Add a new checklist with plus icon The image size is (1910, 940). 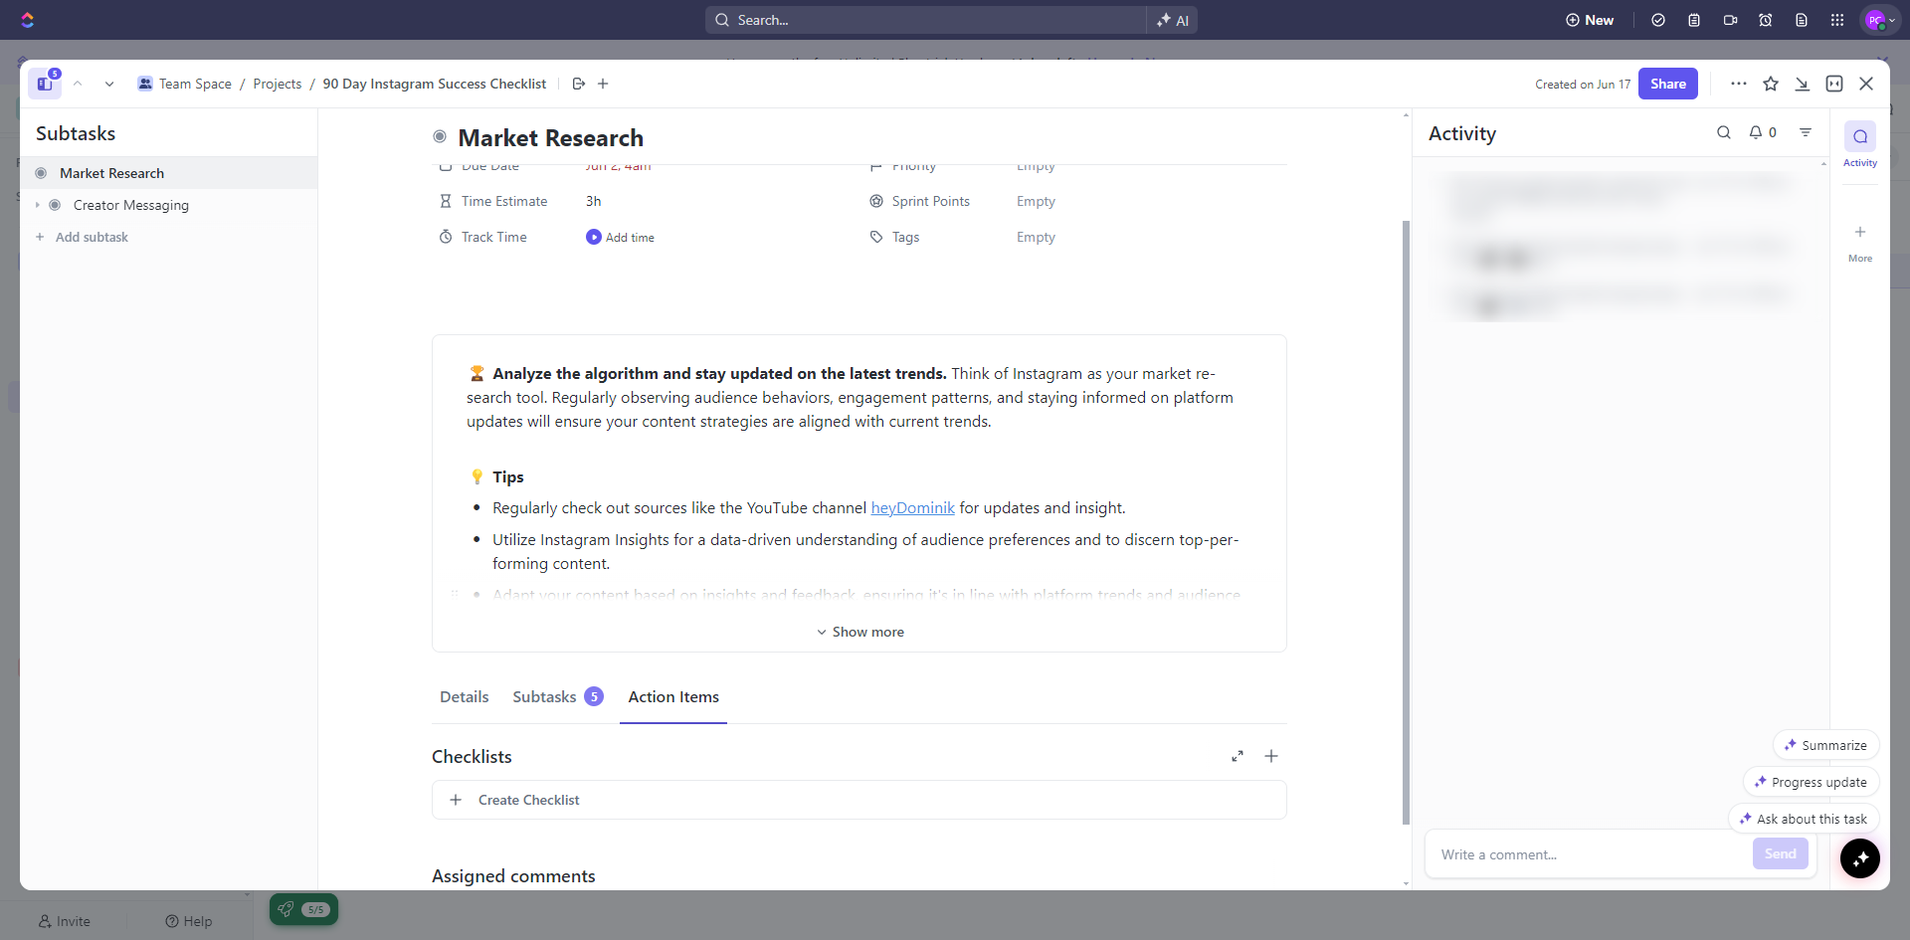(1271, 757)
